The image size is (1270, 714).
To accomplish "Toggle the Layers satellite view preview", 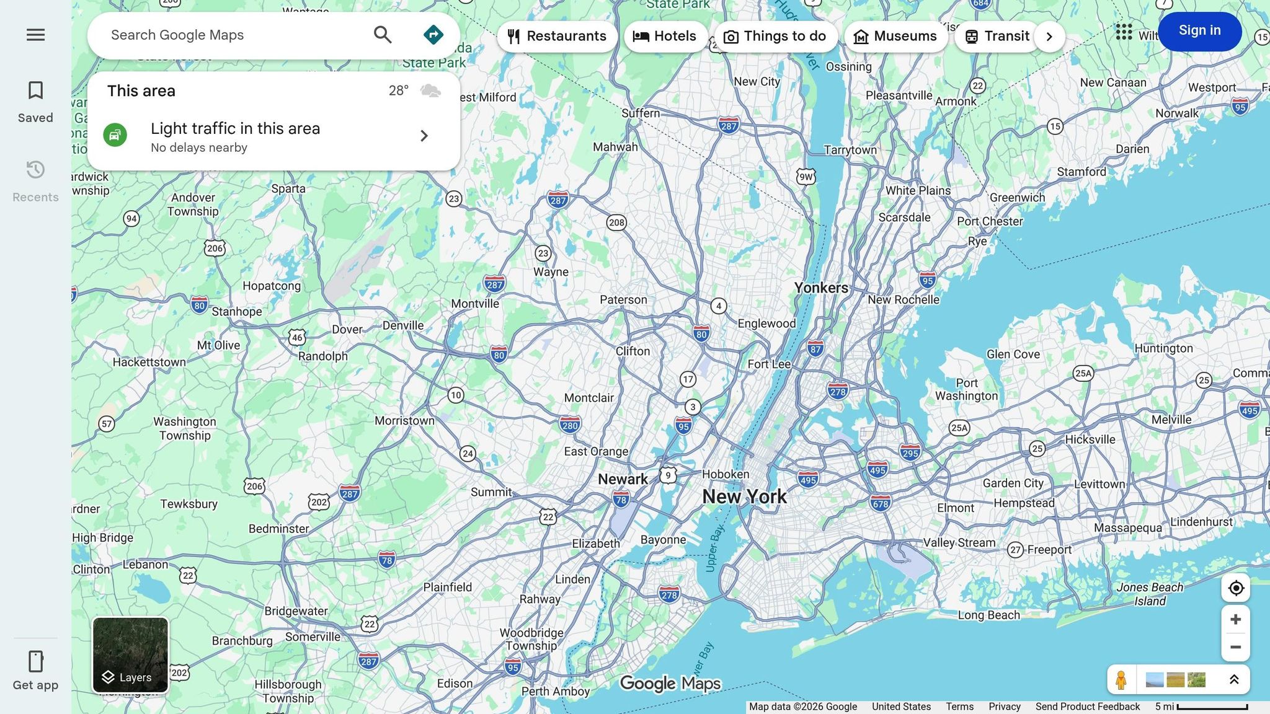I will (130, 654).
